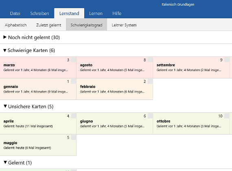
Task: Open the Hilfe tab
Action: tap(117, 13)
